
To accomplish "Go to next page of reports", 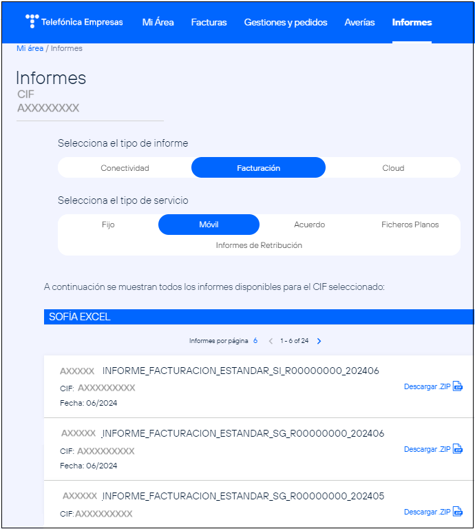I will (x=319, y=341).
